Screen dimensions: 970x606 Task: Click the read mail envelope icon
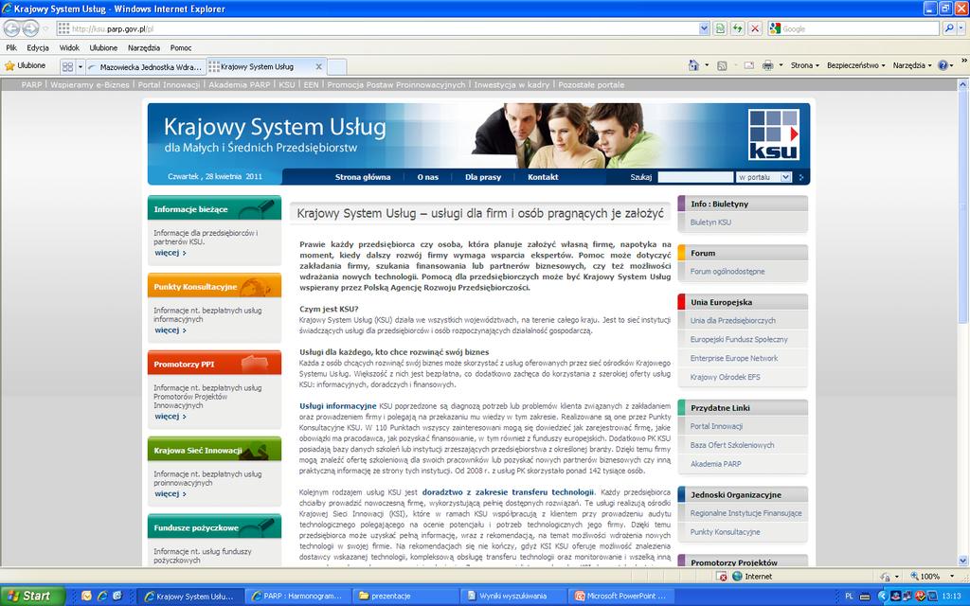(x=748, y=65)
